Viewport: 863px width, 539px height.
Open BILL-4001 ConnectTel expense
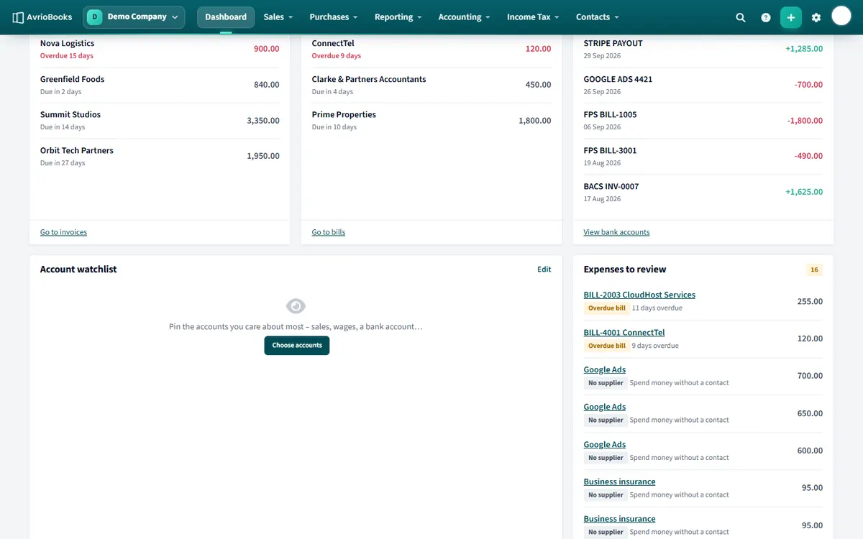[624, 333]
